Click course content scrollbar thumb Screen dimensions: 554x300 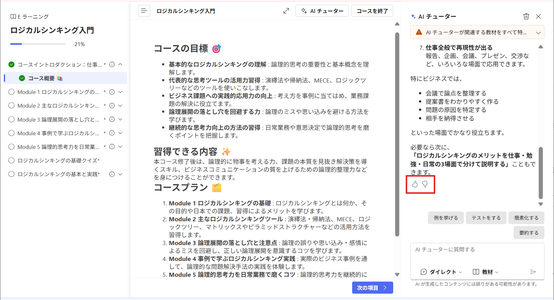coord(397,134)
